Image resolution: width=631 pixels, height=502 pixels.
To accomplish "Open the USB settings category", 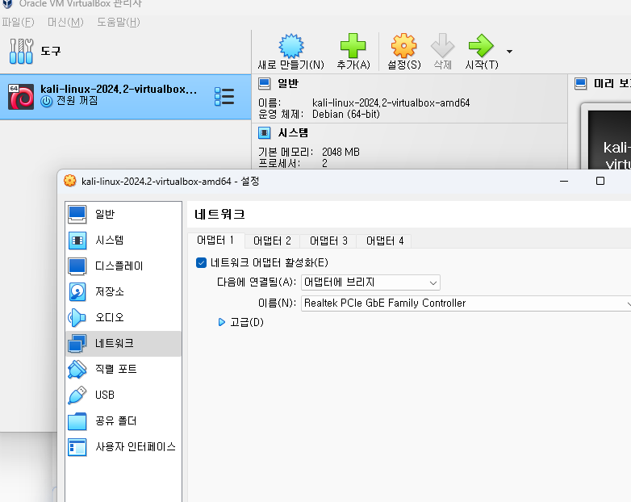I will coord(123,395).
